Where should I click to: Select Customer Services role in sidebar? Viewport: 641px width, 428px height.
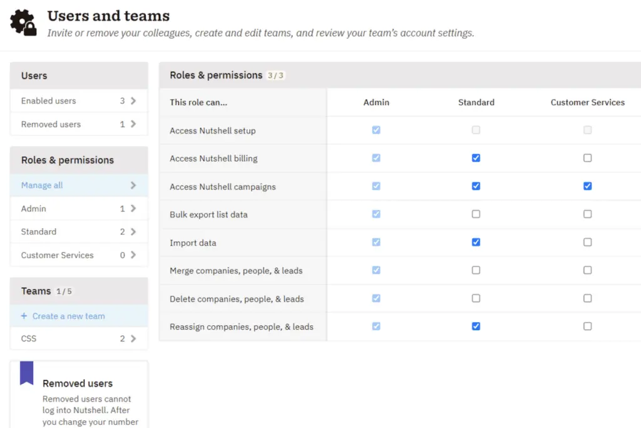pyautogui.click(x=79, y=255)
